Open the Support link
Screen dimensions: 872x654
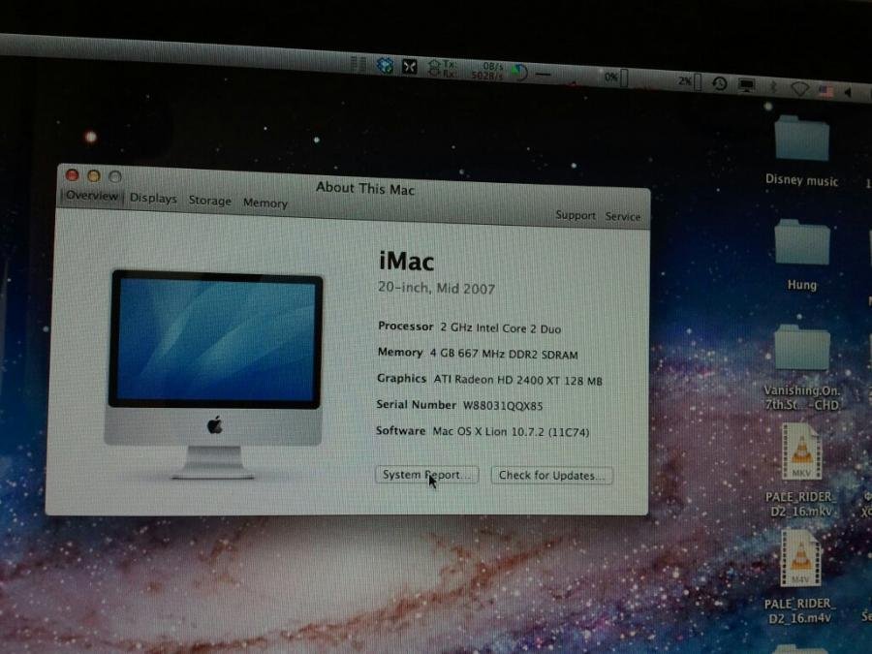pyautogui.click(x=576, y=215)
